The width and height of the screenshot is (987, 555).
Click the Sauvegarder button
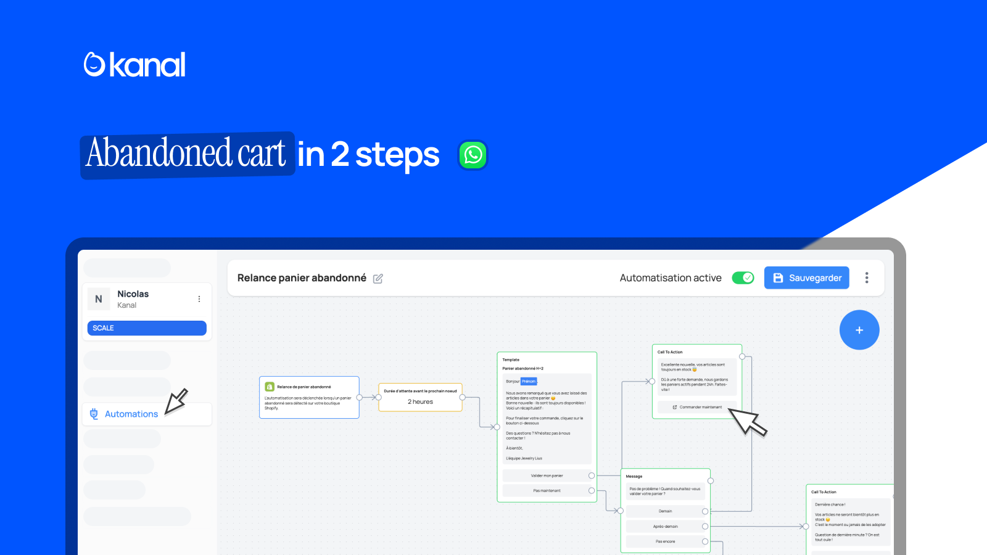[807, 278]
